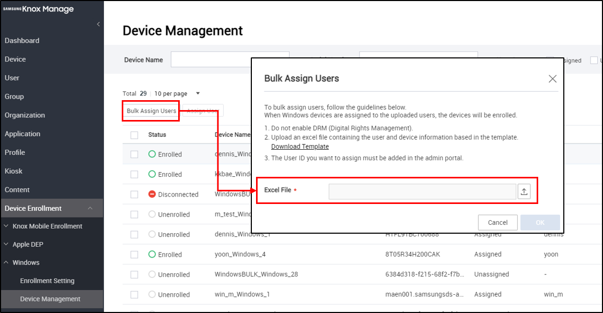Open Device in the sidebar
The image size is (603, 313).
click(15, 59)
